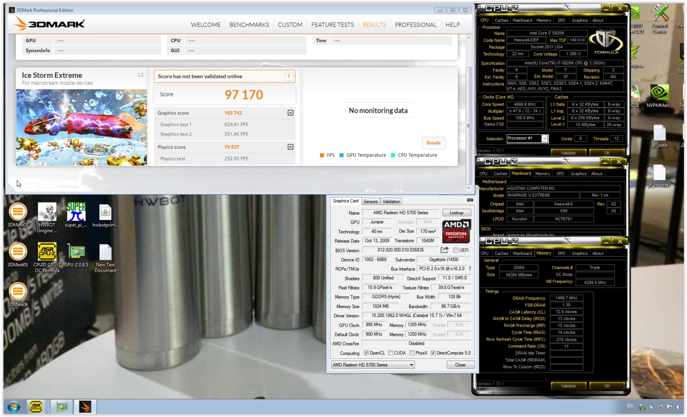Click the Bus Interface question mark in GPU-Z
The height and width of the screenshot is (417, 687).
[x=470, y=269]
